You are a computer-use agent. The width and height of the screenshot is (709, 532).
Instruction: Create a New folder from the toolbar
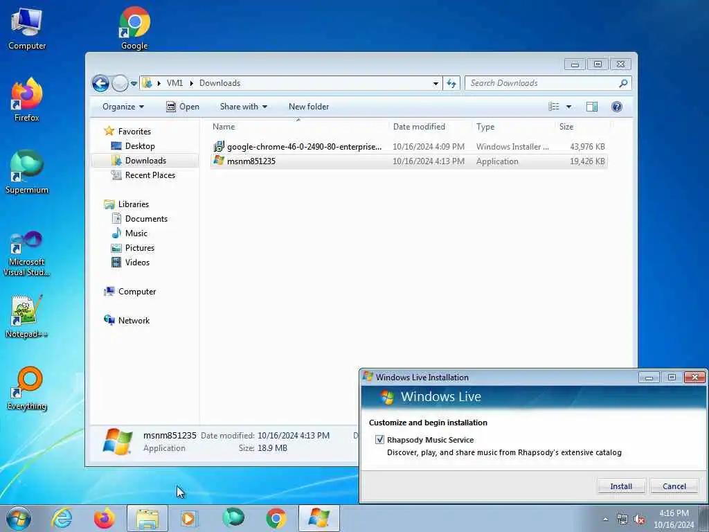click(x=309, y=107)
